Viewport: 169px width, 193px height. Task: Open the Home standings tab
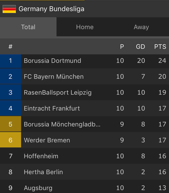pyautogui.click(x=85, y=27)
